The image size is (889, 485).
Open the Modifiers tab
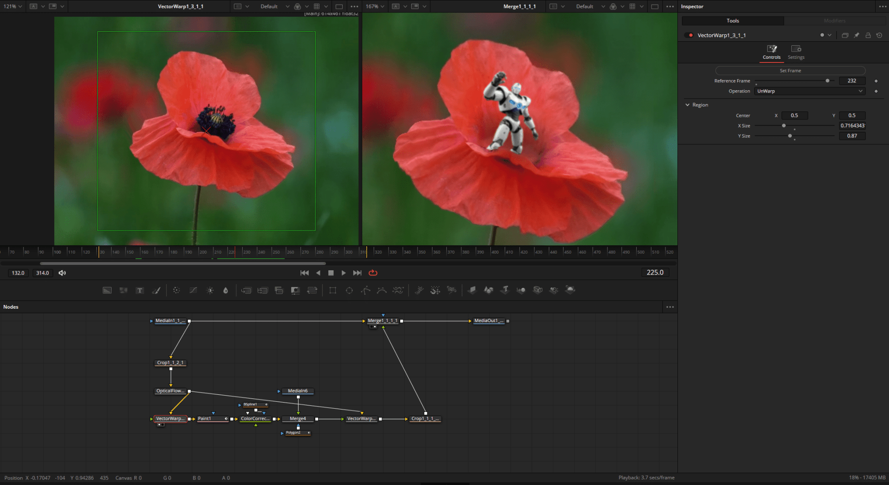(834, 20)
